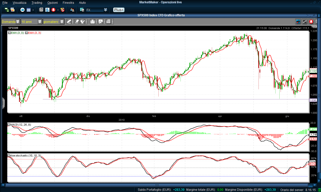Select the line drawing tool
The height and width of the screenshot is (192, 321).
tap(69, 22)
